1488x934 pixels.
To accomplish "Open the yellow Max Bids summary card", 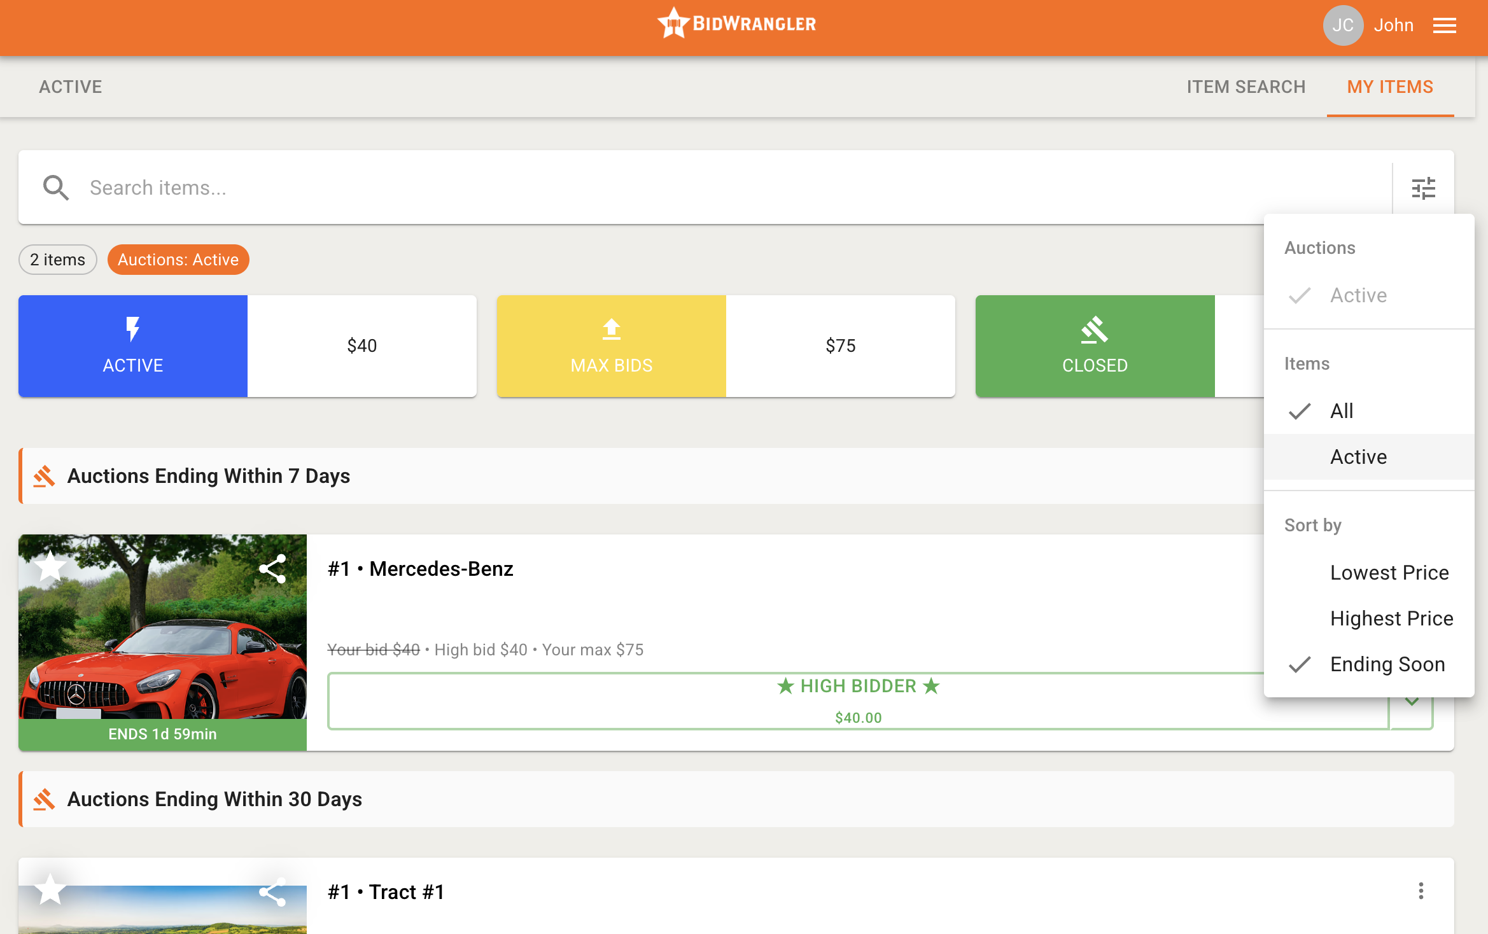I will coord(726,346).
